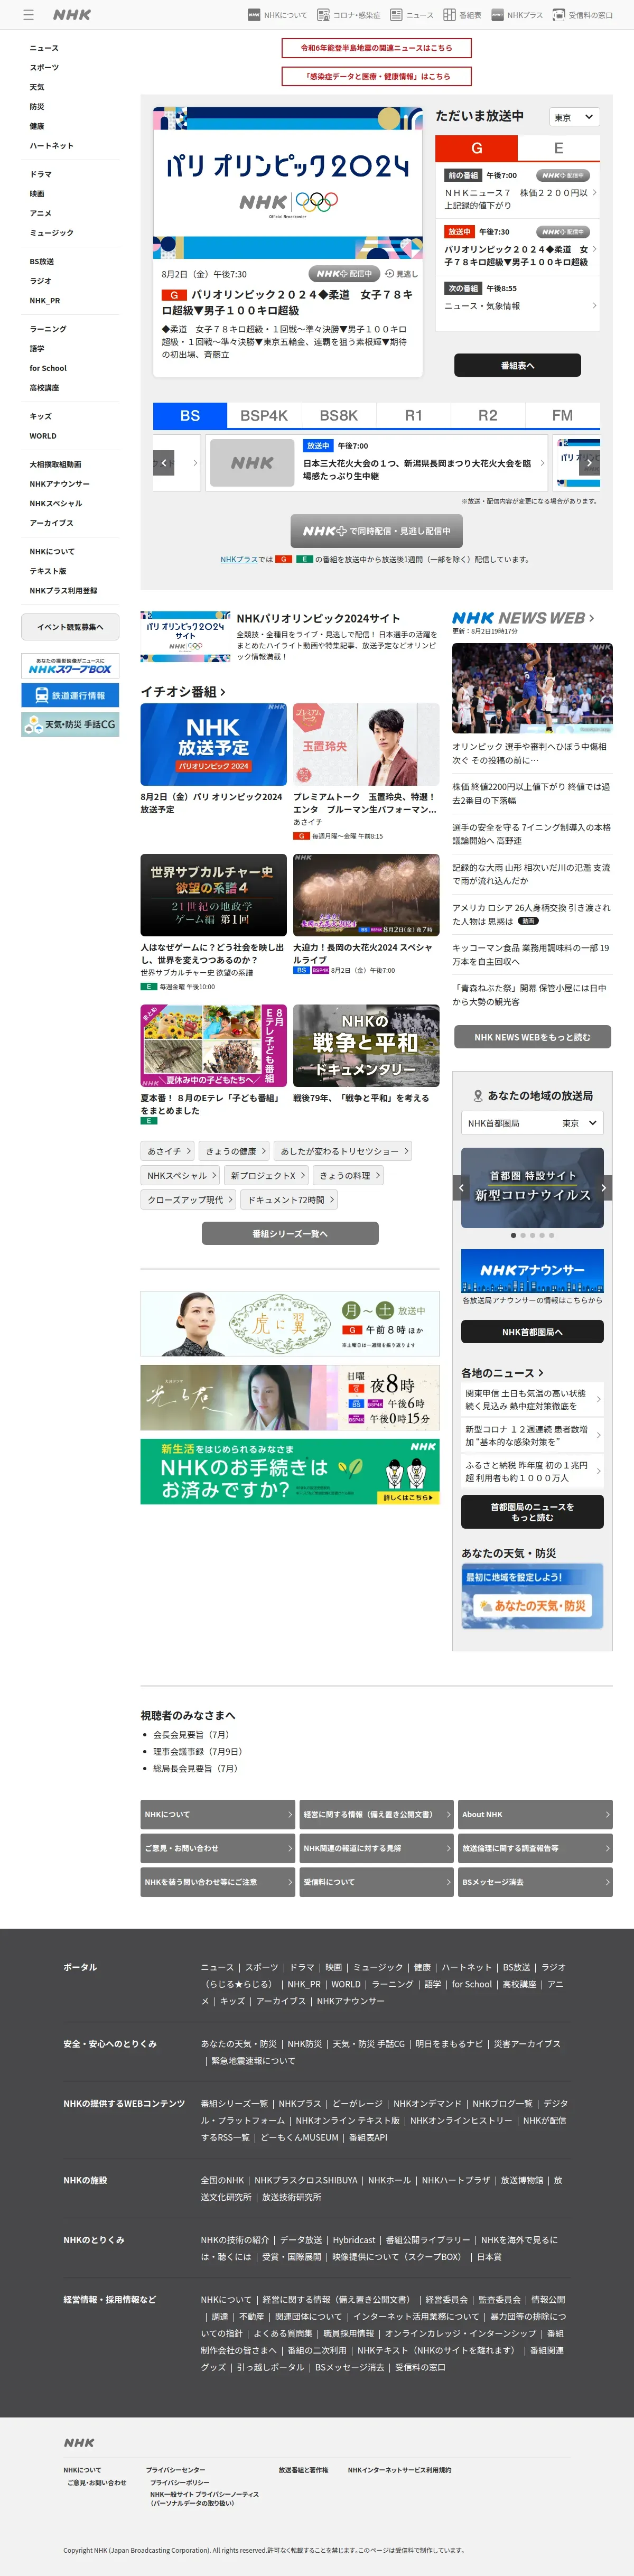
Task: Click 番組表へ black button
Action: [517, 365]
